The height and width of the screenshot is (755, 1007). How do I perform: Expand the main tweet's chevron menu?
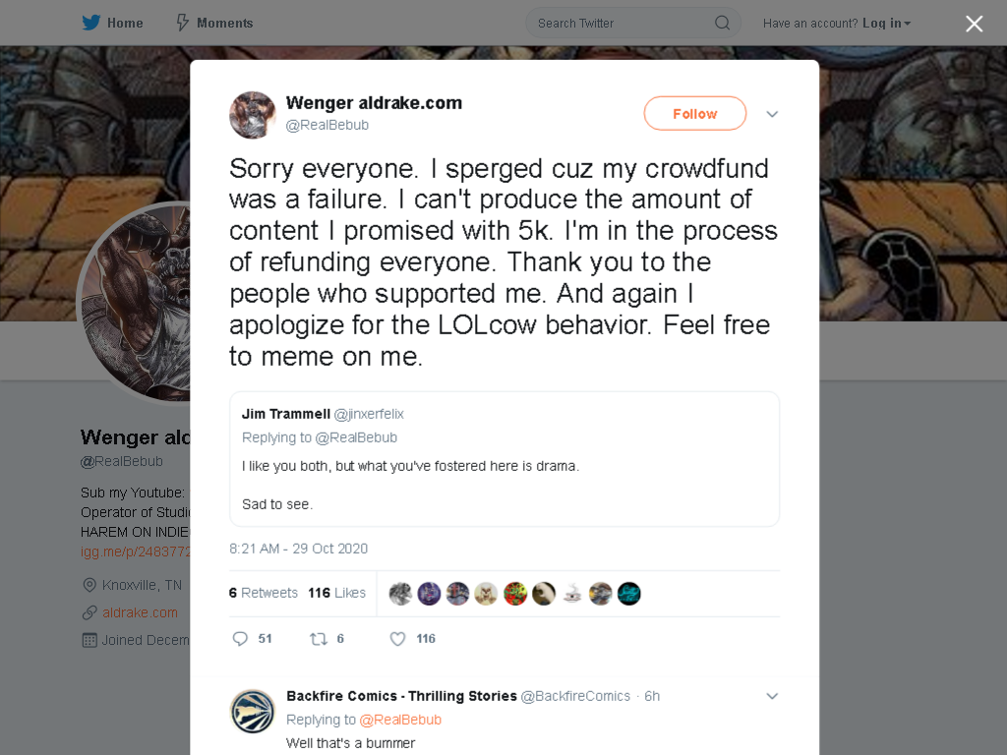[772, 114]
